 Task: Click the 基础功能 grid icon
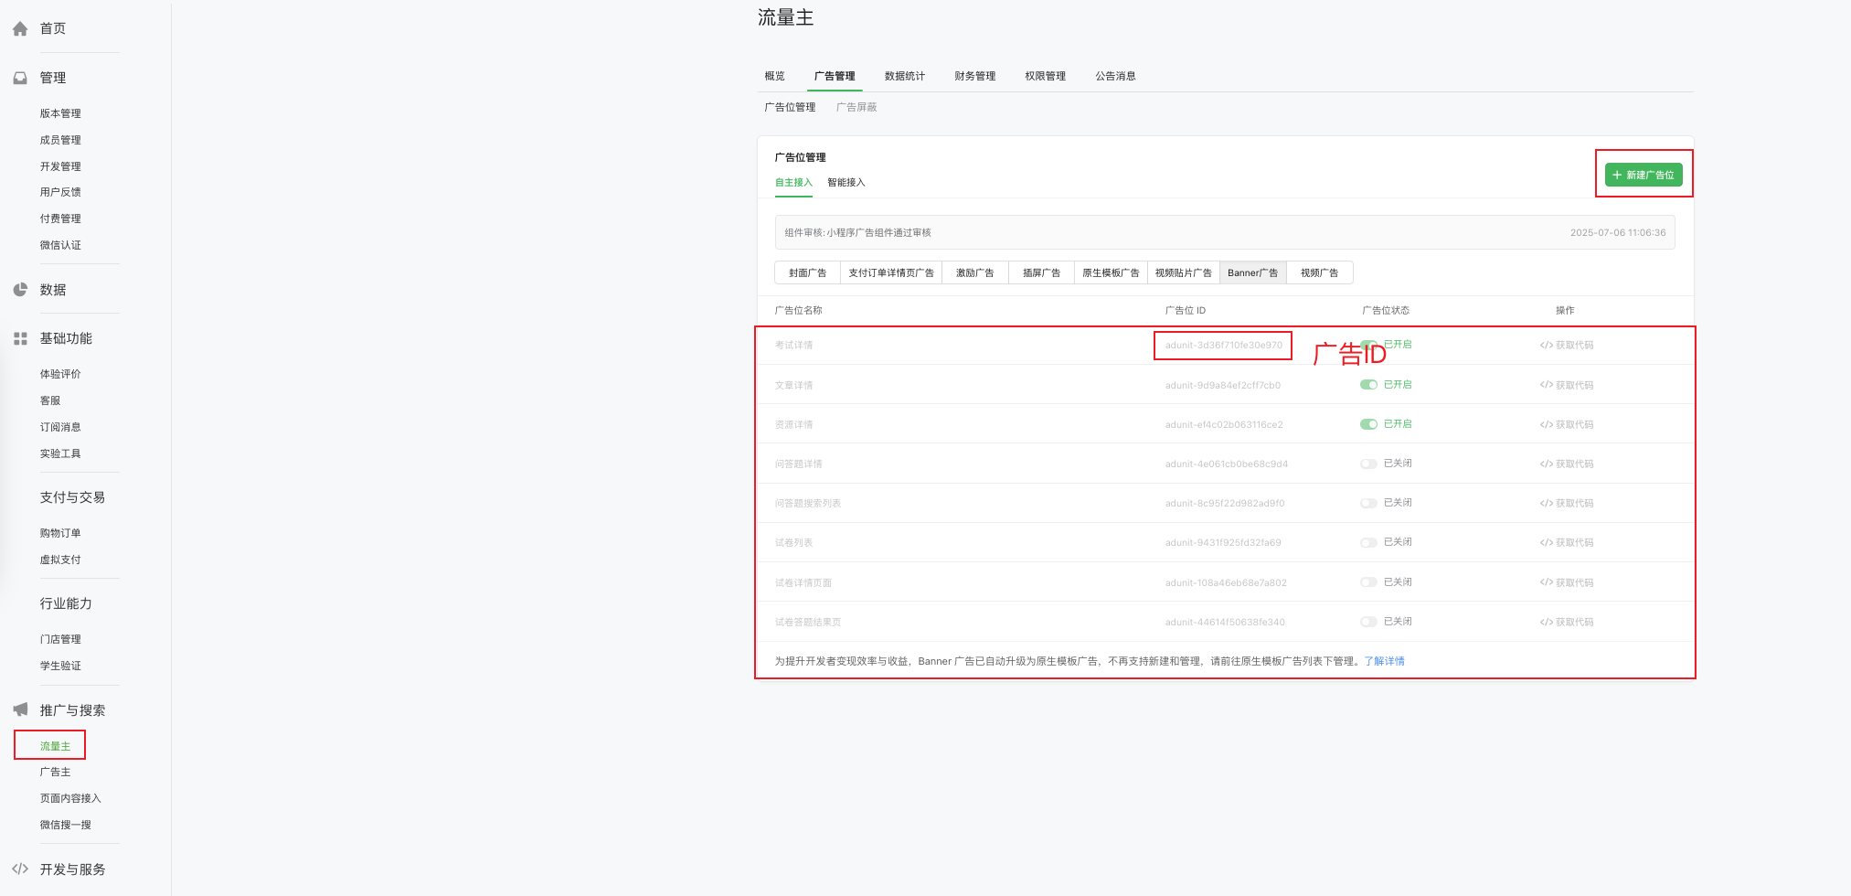pyautogui.click(x=20, y=339)
